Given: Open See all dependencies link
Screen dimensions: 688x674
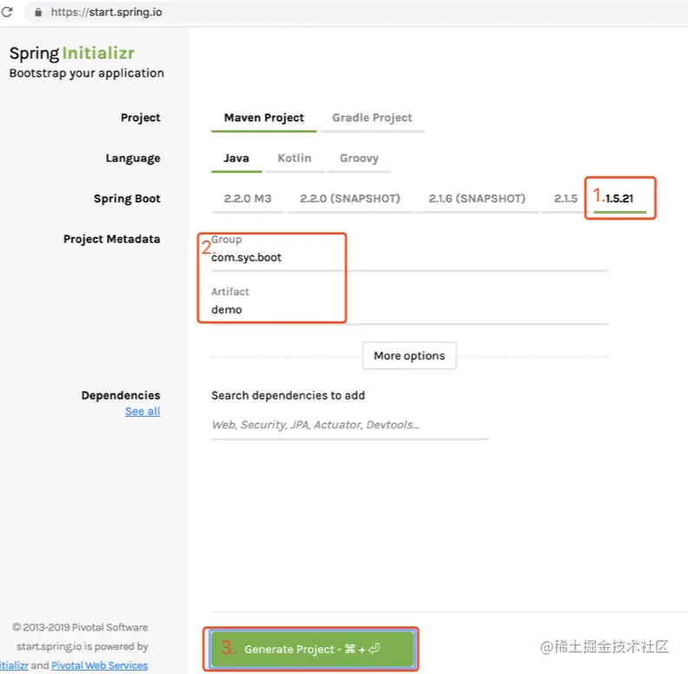Looking at the screenshot, I should click(x=142, y=411).
